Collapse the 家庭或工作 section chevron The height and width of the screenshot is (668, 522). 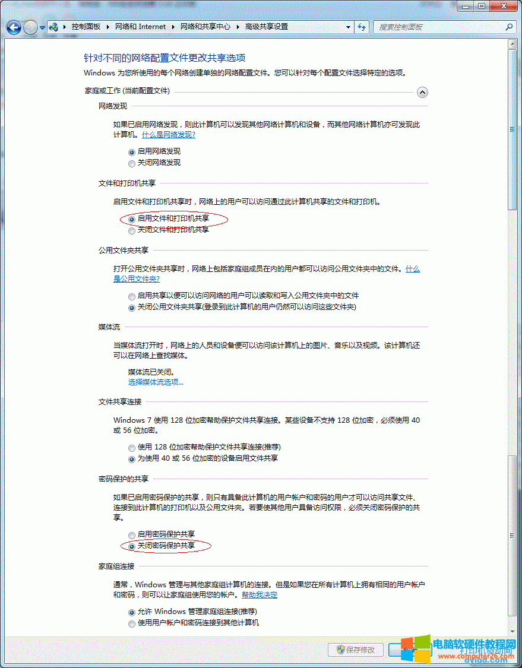[x=422, y=92]
